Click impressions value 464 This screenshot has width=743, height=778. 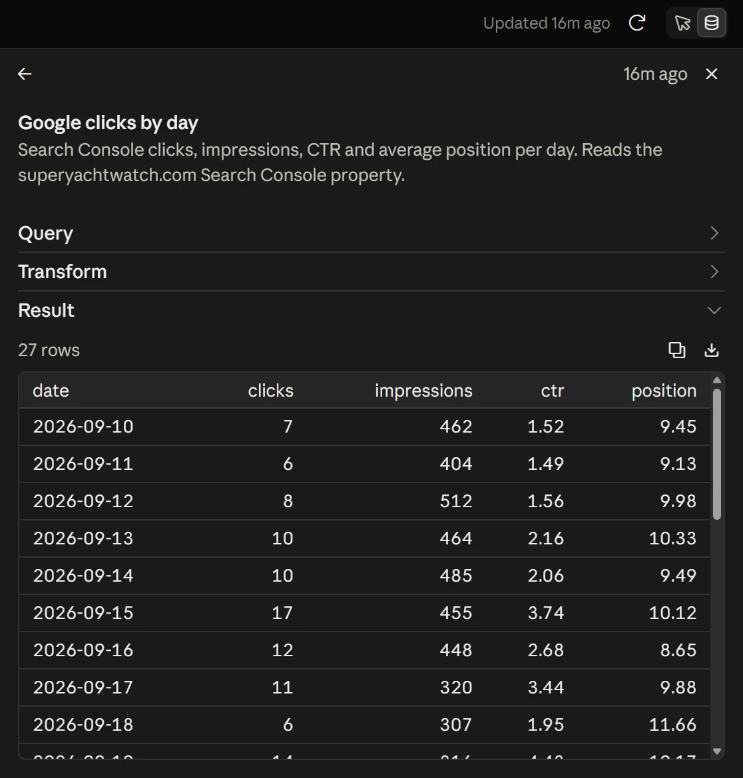click(x=455, y=538)
